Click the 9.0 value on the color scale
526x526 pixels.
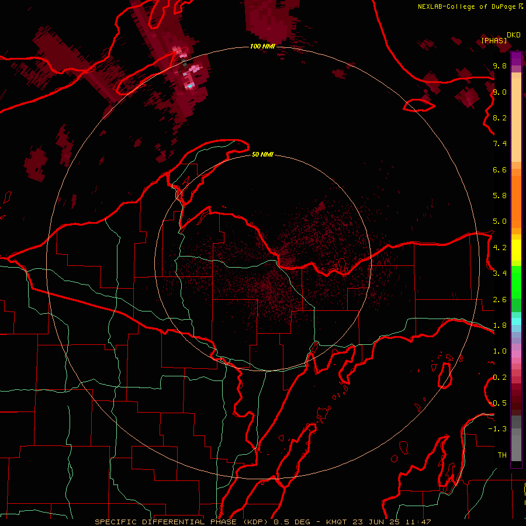click(500, 92)
